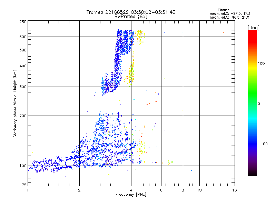Click the x-axis tick label '2'

(x=79, y=190)
